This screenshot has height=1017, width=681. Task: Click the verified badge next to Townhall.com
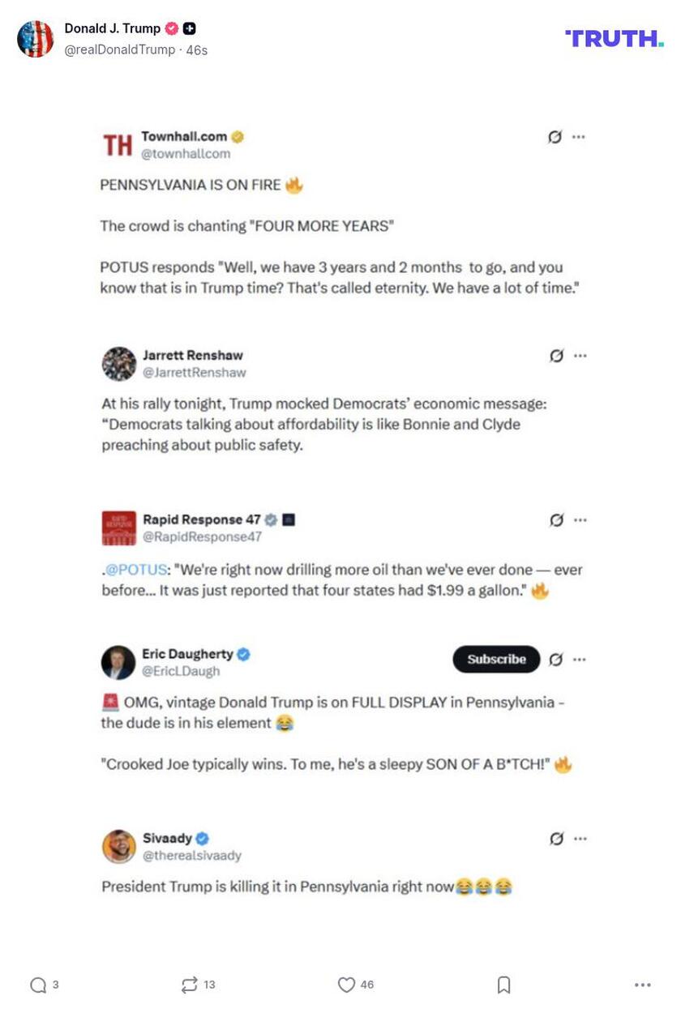click(237, 136)
